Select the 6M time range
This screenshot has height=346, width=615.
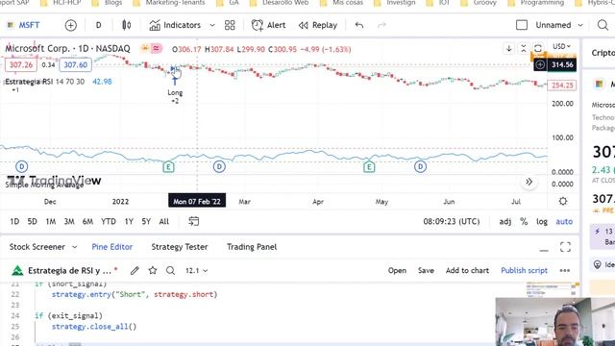point(87,222)
